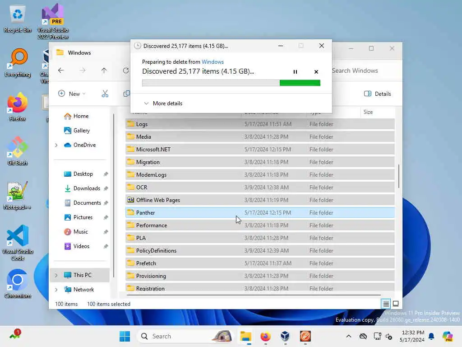Open the Firefox desktop shortcut
This screenshot has width=462, height=347.
click(18, 107)
